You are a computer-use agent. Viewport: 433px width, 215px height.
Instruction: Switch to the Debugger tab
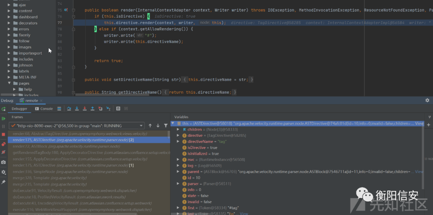pyautogui.click(x=19, y=109)
